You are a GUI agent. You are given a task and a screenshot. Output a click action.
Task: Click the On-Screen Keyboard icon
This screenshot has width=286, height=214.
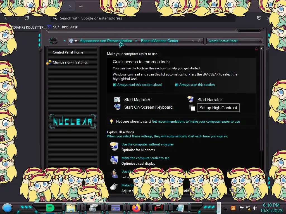[117, 107]
